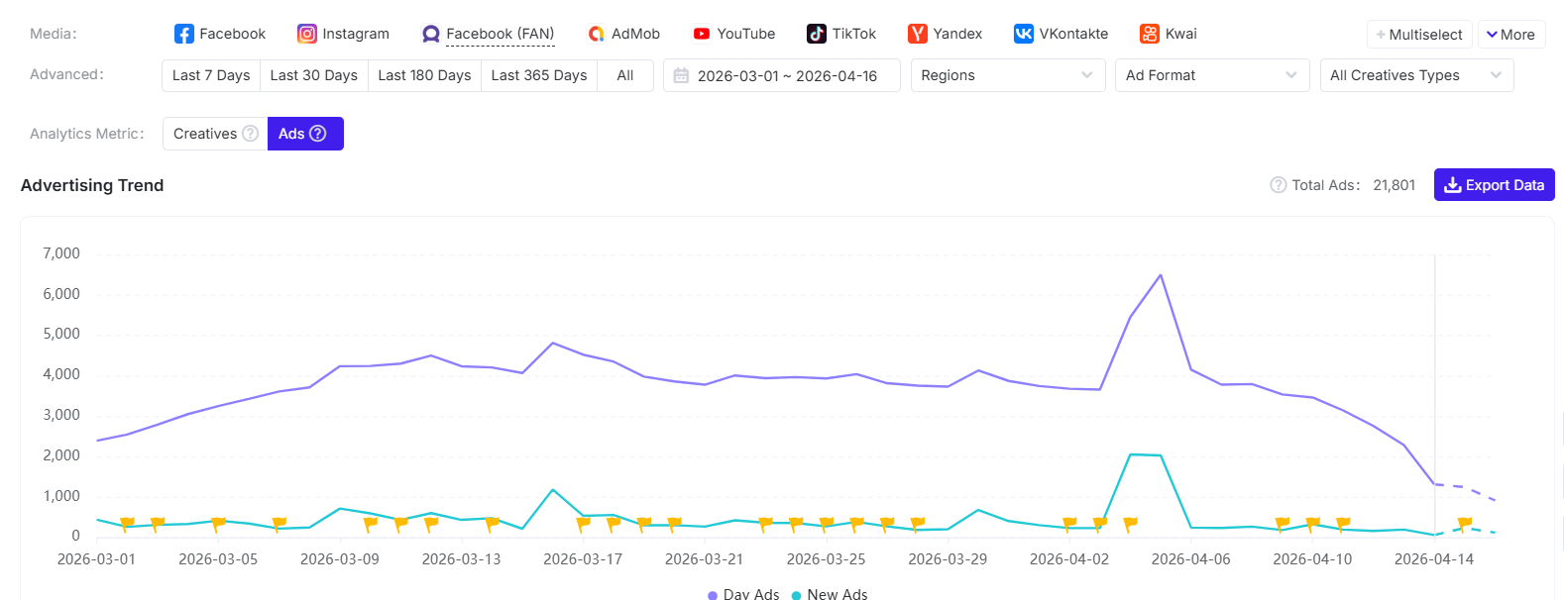This screenshot has width=1564, height=600.
Task: Select the TikTok media icon
Action: click(x=817, y=34)
